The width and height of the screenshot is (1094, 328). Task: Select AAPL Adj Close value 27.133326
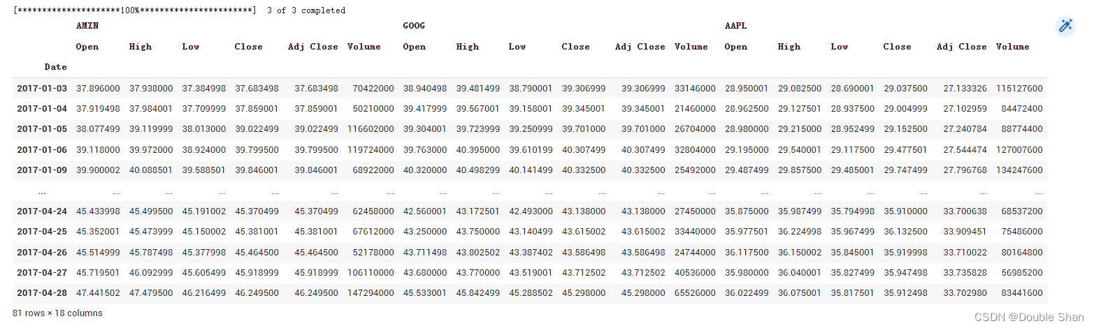click(x=961, y=89)
